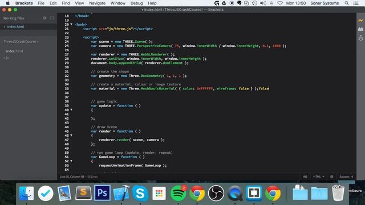Open OBS Studio from the dock
365x205 pixels.
[216, 193]
